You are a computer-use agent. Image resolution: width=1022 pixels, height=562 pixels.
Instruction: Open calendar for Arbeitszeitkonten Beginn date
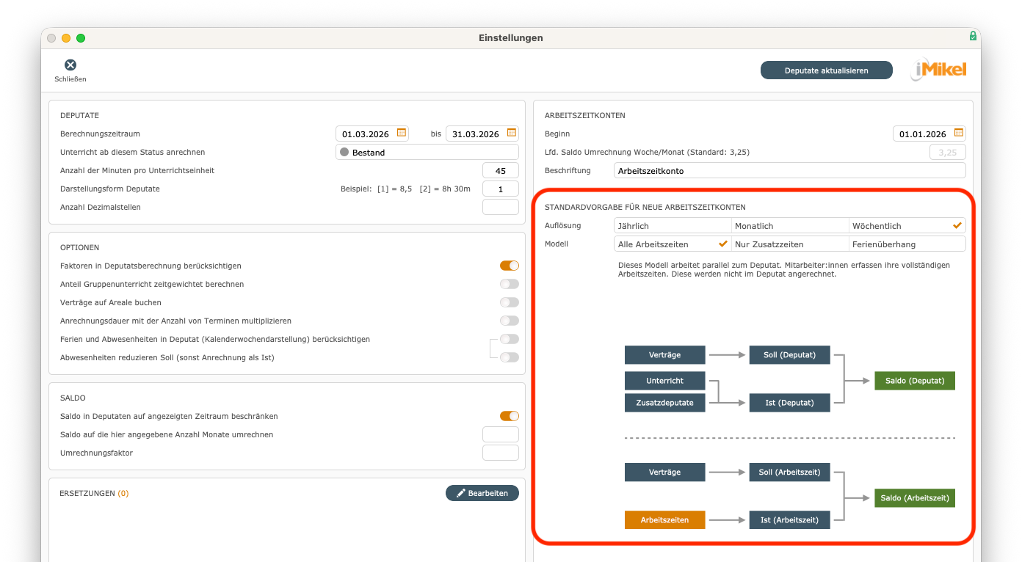click(958, 133)
